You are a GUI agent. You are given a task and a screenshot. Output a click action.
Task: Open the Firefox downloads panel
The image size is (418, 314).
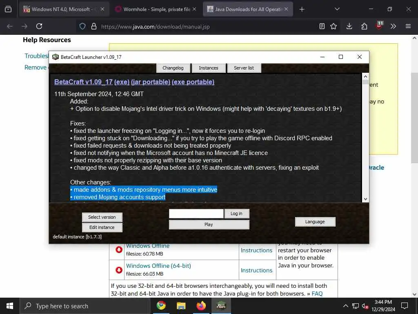point(349,26)
